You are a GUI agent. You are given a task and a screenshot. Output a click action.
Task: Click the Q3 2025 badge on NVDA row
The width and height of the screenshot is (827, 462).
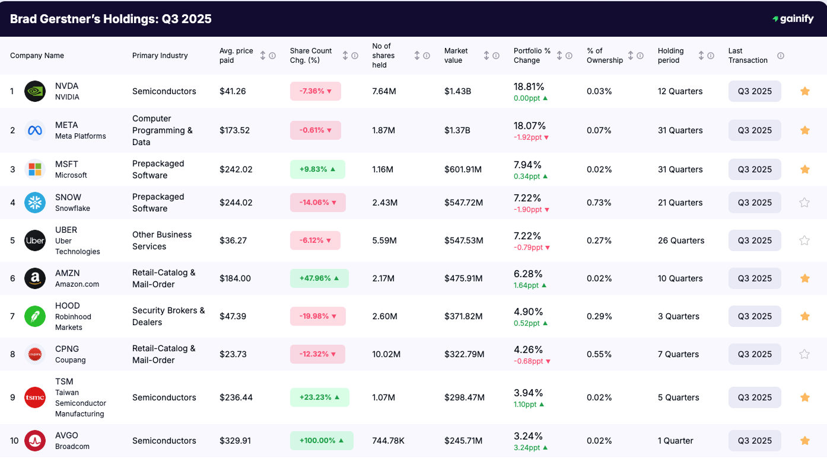755,91
